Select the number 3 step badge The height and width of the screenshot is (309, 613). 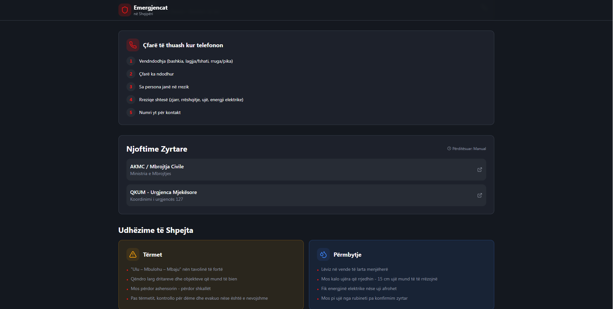(x=131, y=87)
